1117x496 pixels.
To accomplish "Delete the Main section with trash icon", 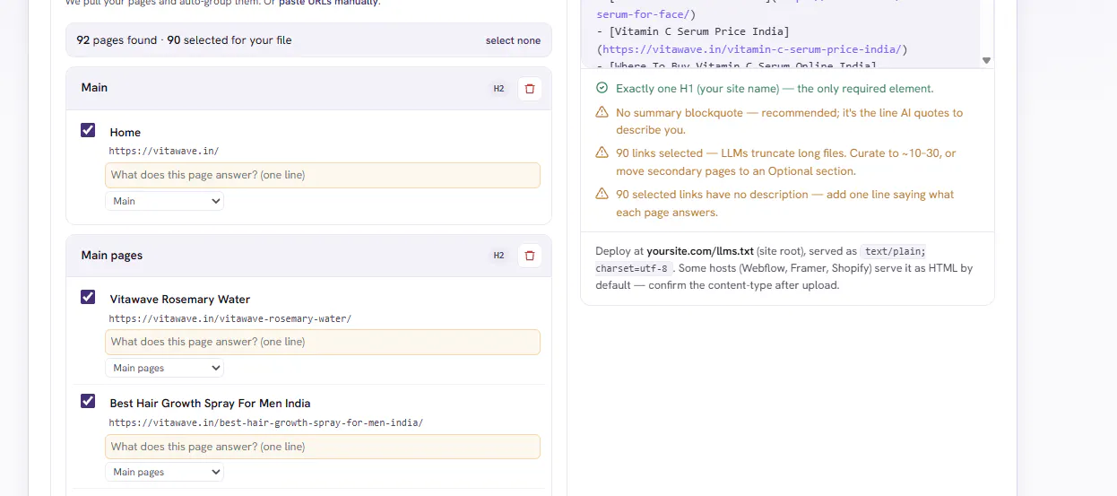I will pyautogui.click(x=530, y=89).
